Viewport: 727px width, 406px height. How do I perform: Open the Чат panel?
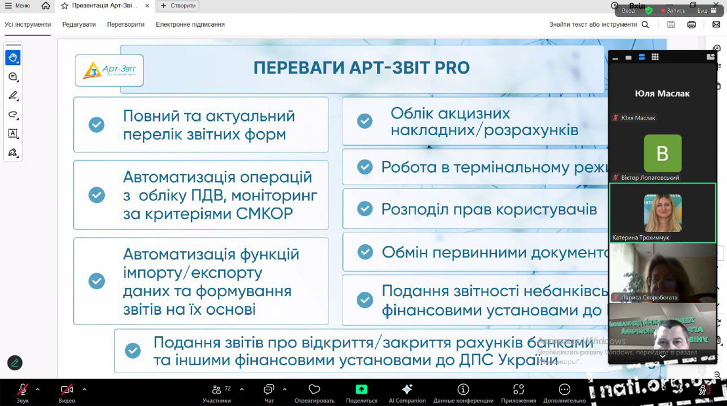[269, 392]
